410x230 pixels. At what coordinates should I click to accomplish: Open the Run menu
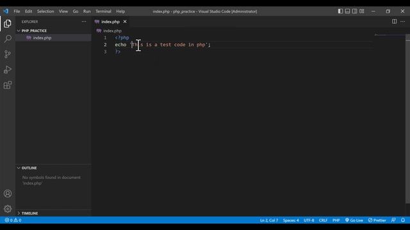click(87, 11)
